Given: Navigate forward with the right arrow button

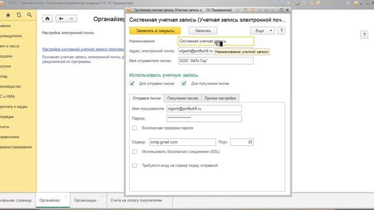Looking at the screenshot, I should [71, 19].
